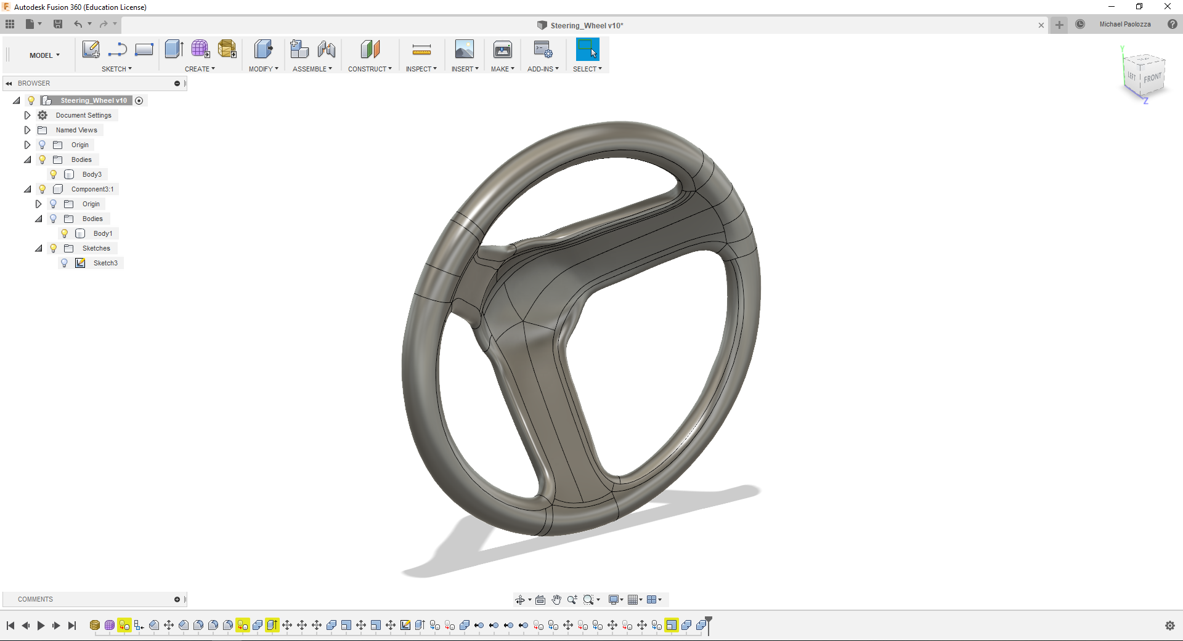
Task: Click the FRONT face of ViewCube
Action: (x=1152, y=78)
